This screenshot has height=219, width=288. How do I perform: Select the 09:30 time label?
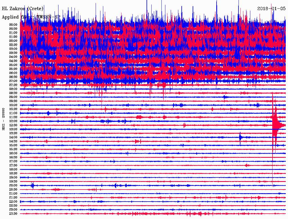13,101
